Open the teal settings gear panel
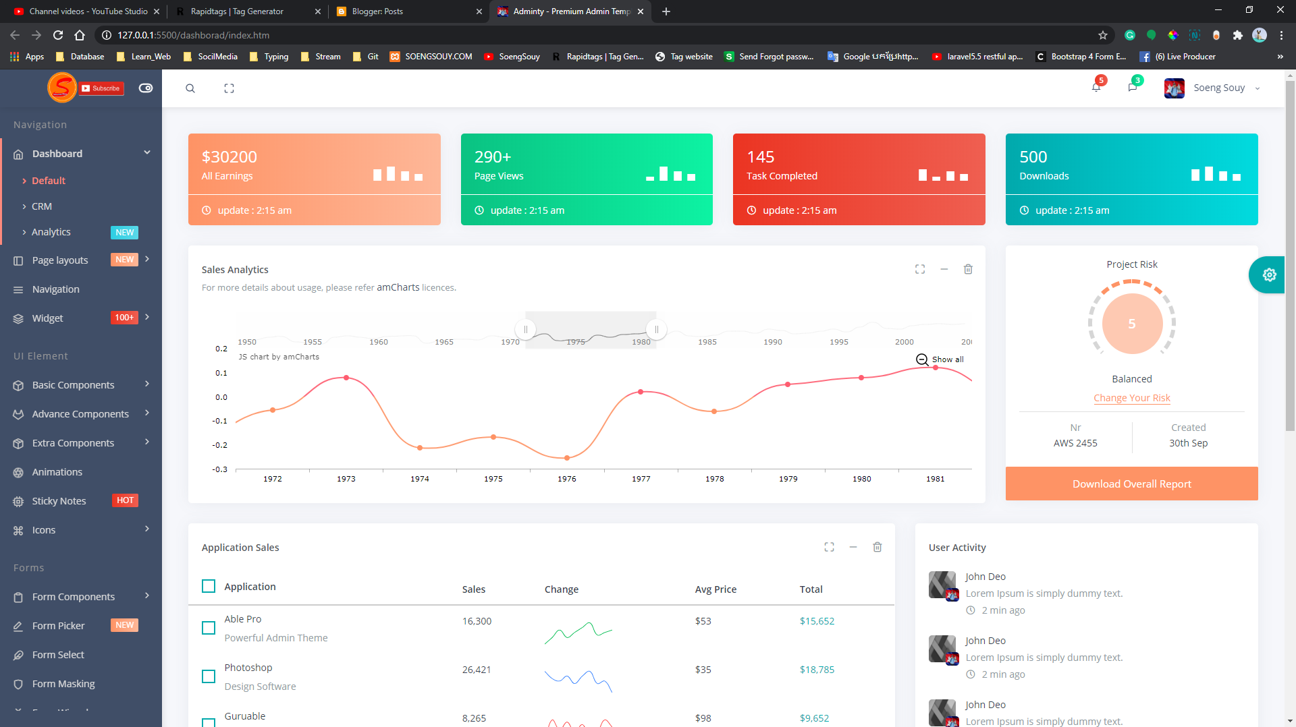Image resolution: width=1296 pixels, height=727 pixels. click(1268, 274)
